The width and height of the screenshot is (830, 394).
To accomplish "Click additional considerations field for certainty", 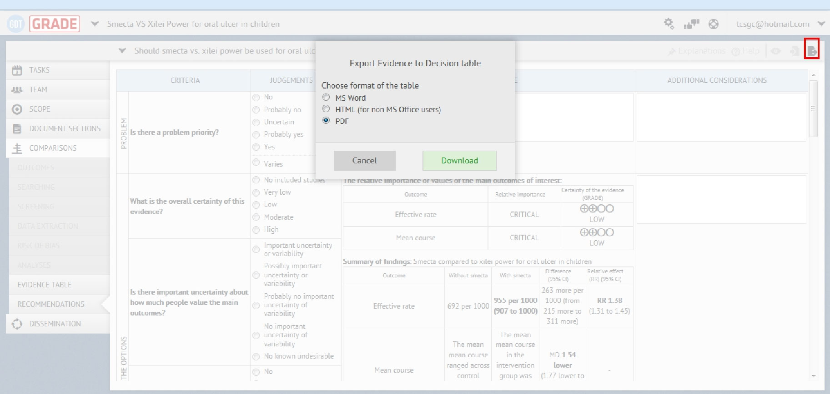I will coord(721,199).
